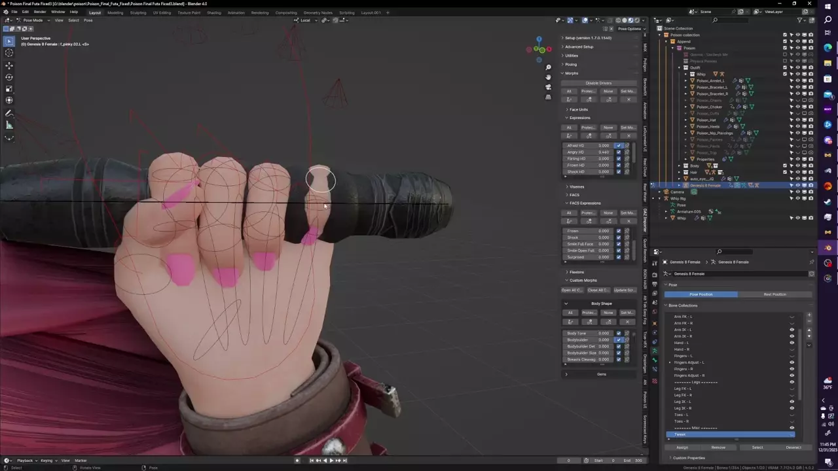Click the Body Tone morph slider
The height and width of the screenshot is (471, 838).
(589, 334)
